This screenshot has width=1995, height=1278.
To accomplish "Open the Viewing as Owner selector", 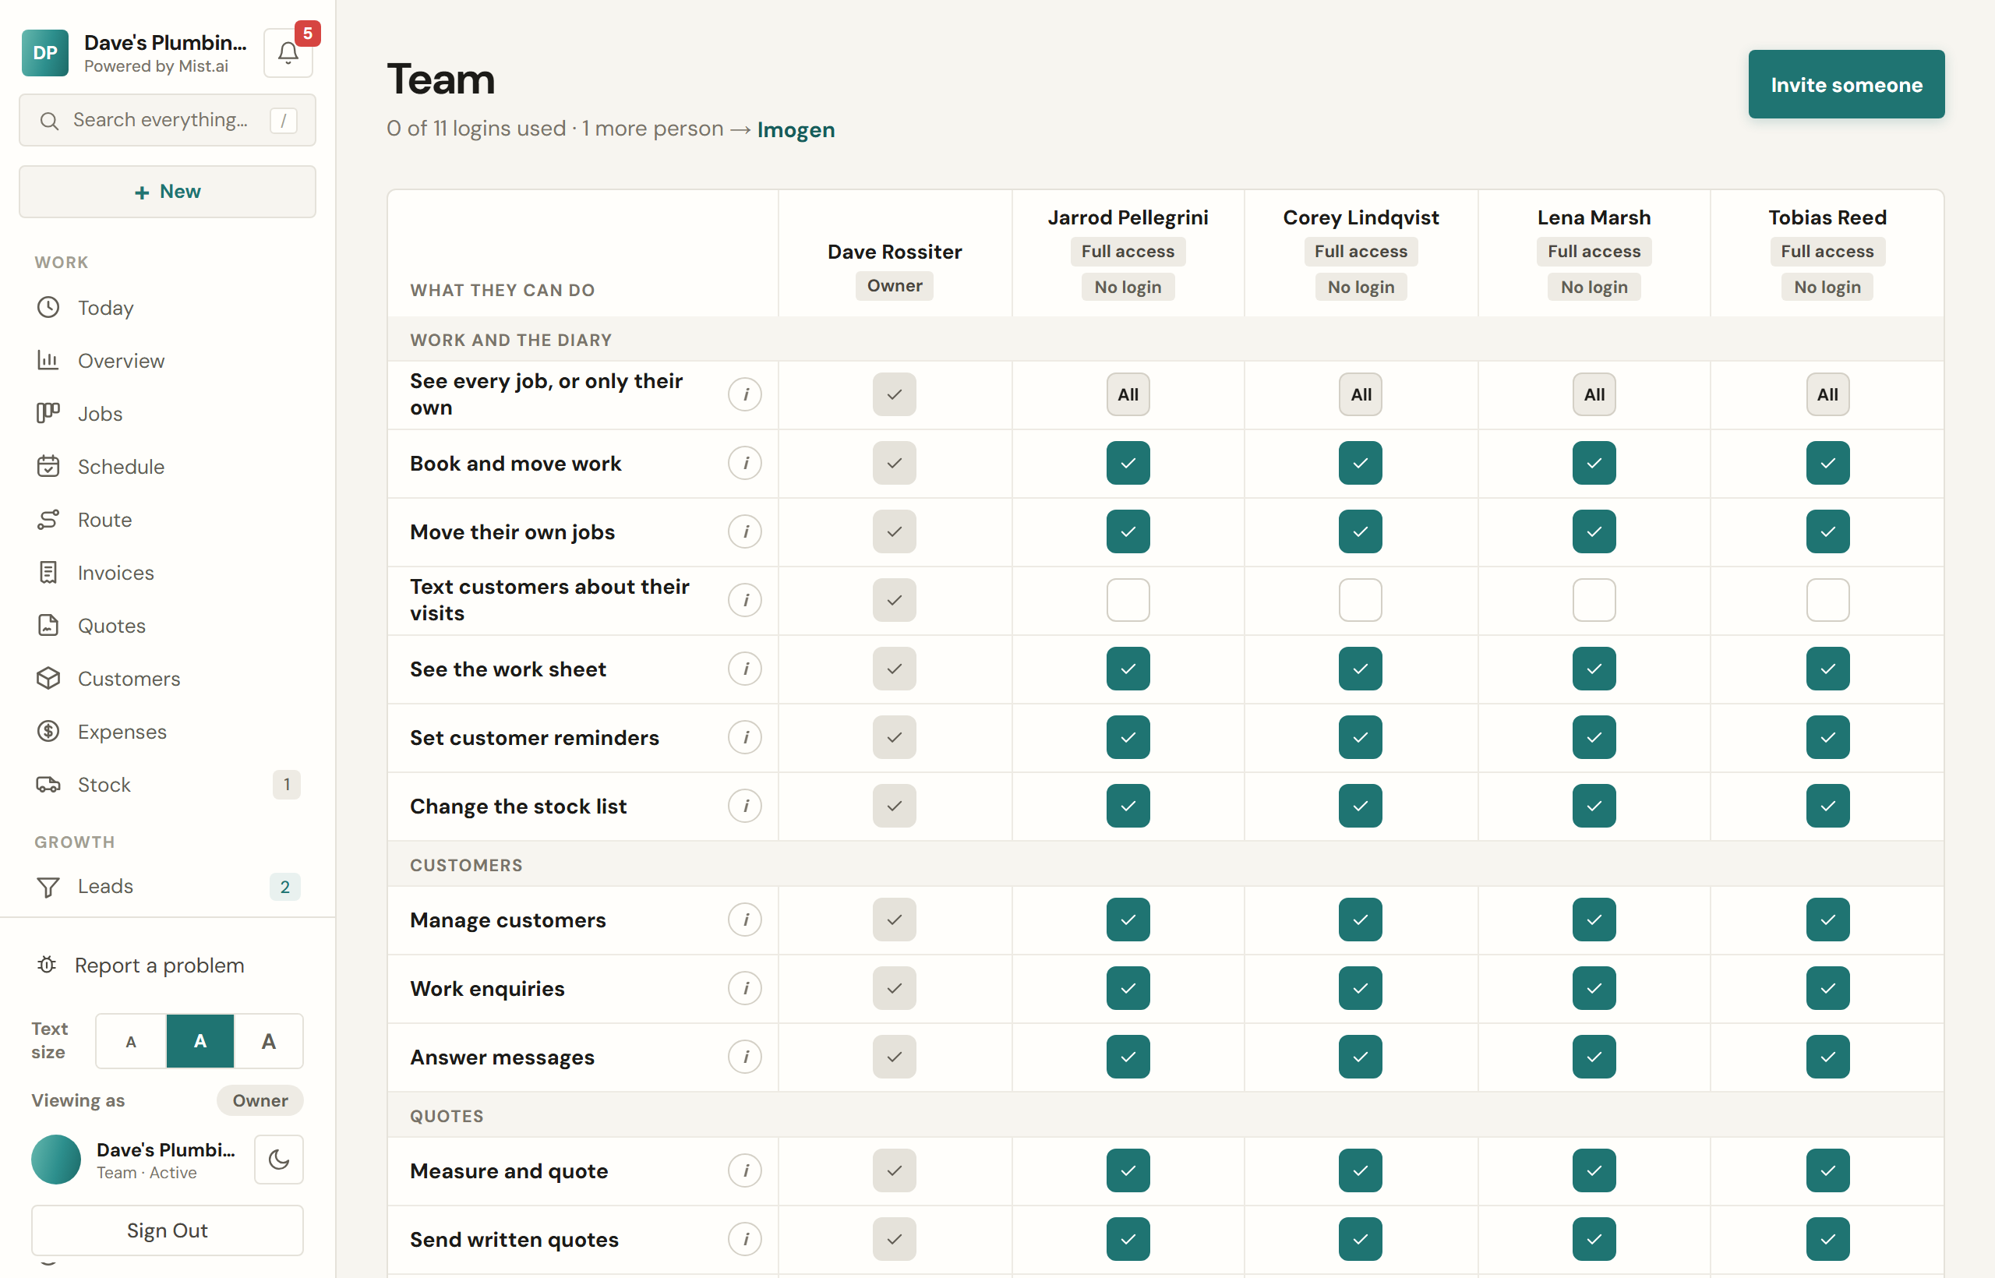I will 260,1100.
